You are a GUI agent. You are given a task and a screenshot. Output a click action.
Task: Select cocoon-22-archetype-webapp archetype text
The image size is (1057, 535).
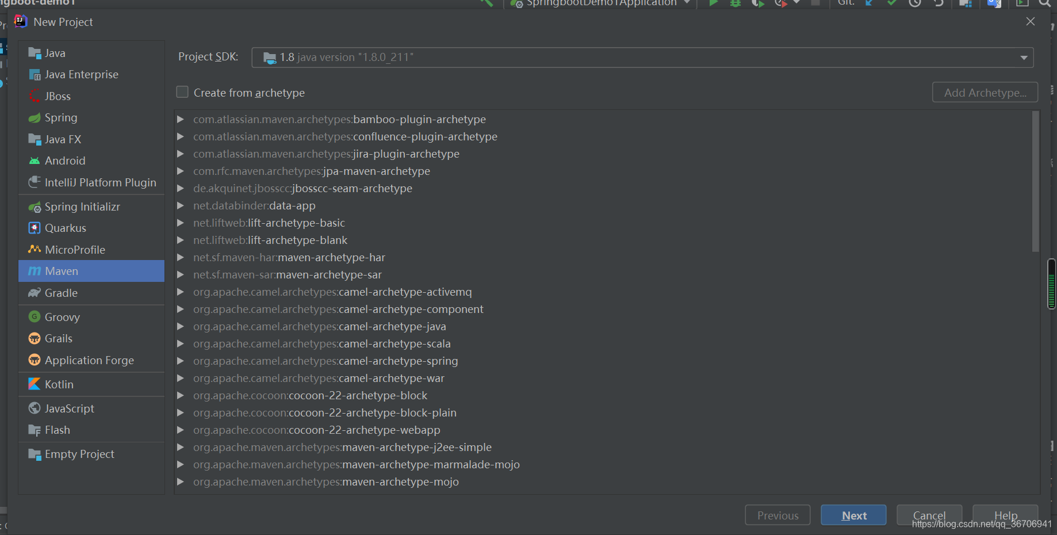pyautogui.click(x=365, y=430)
